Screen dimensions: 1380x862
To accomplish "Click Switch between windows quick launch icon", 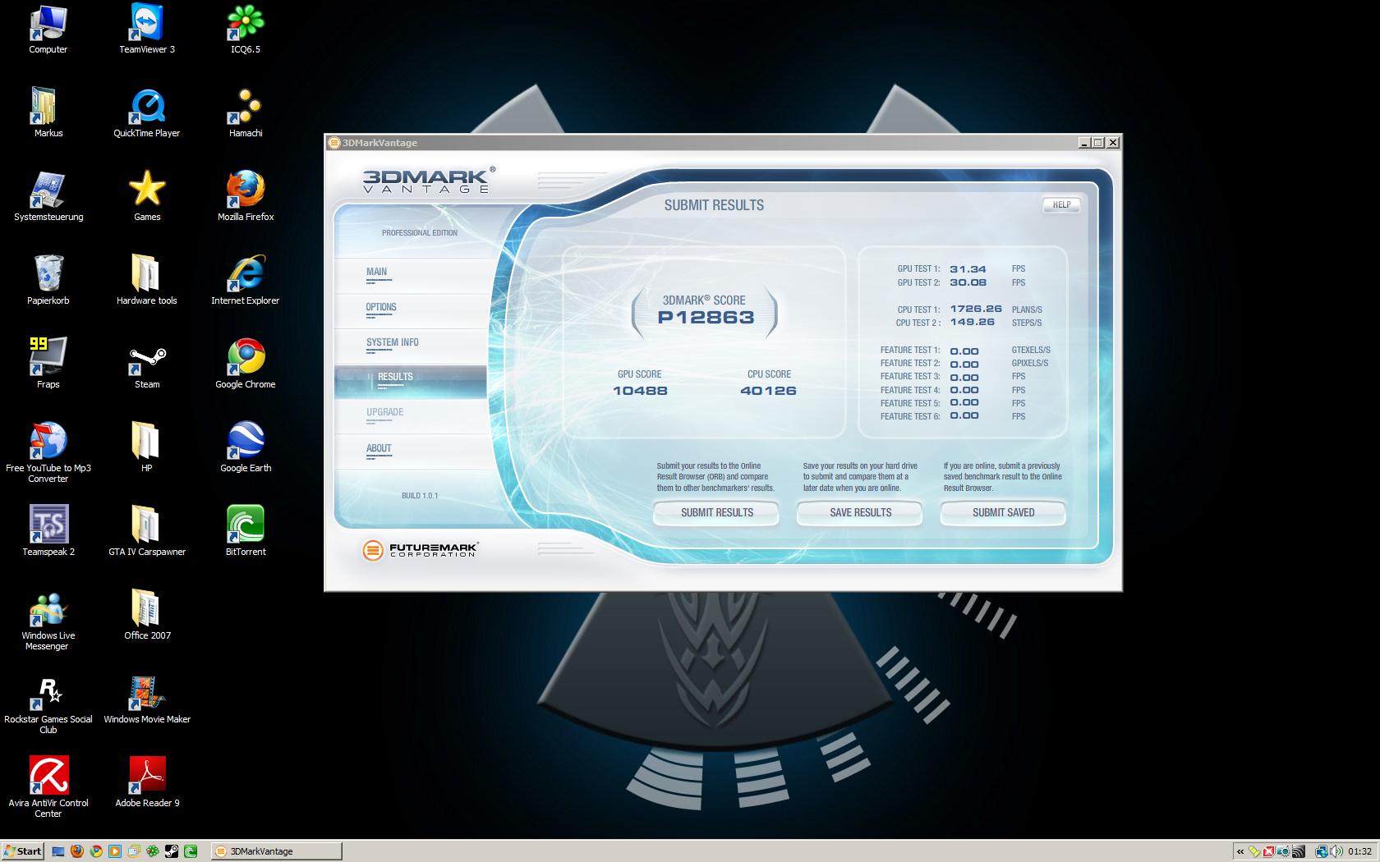I will click(134, 851).
